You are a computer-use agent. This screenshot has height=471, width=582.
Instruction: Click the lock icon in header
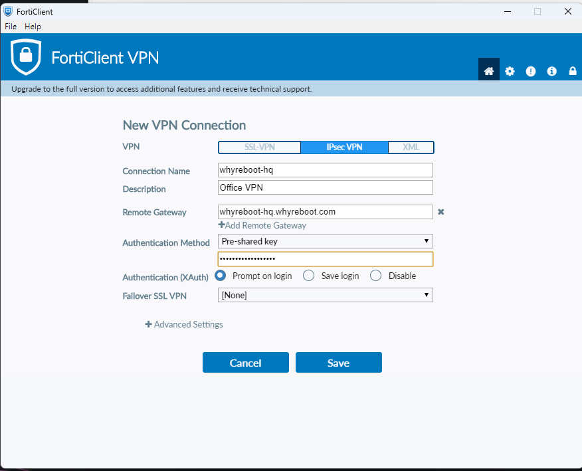click(573, 71)
